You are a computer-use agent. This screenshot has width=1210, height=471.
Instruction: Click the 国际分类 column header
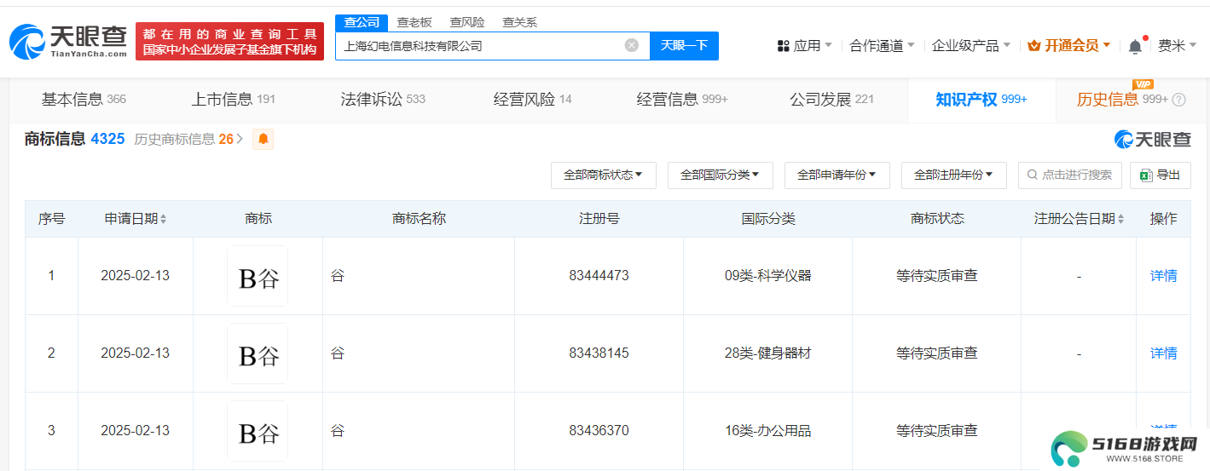[767, 219]
